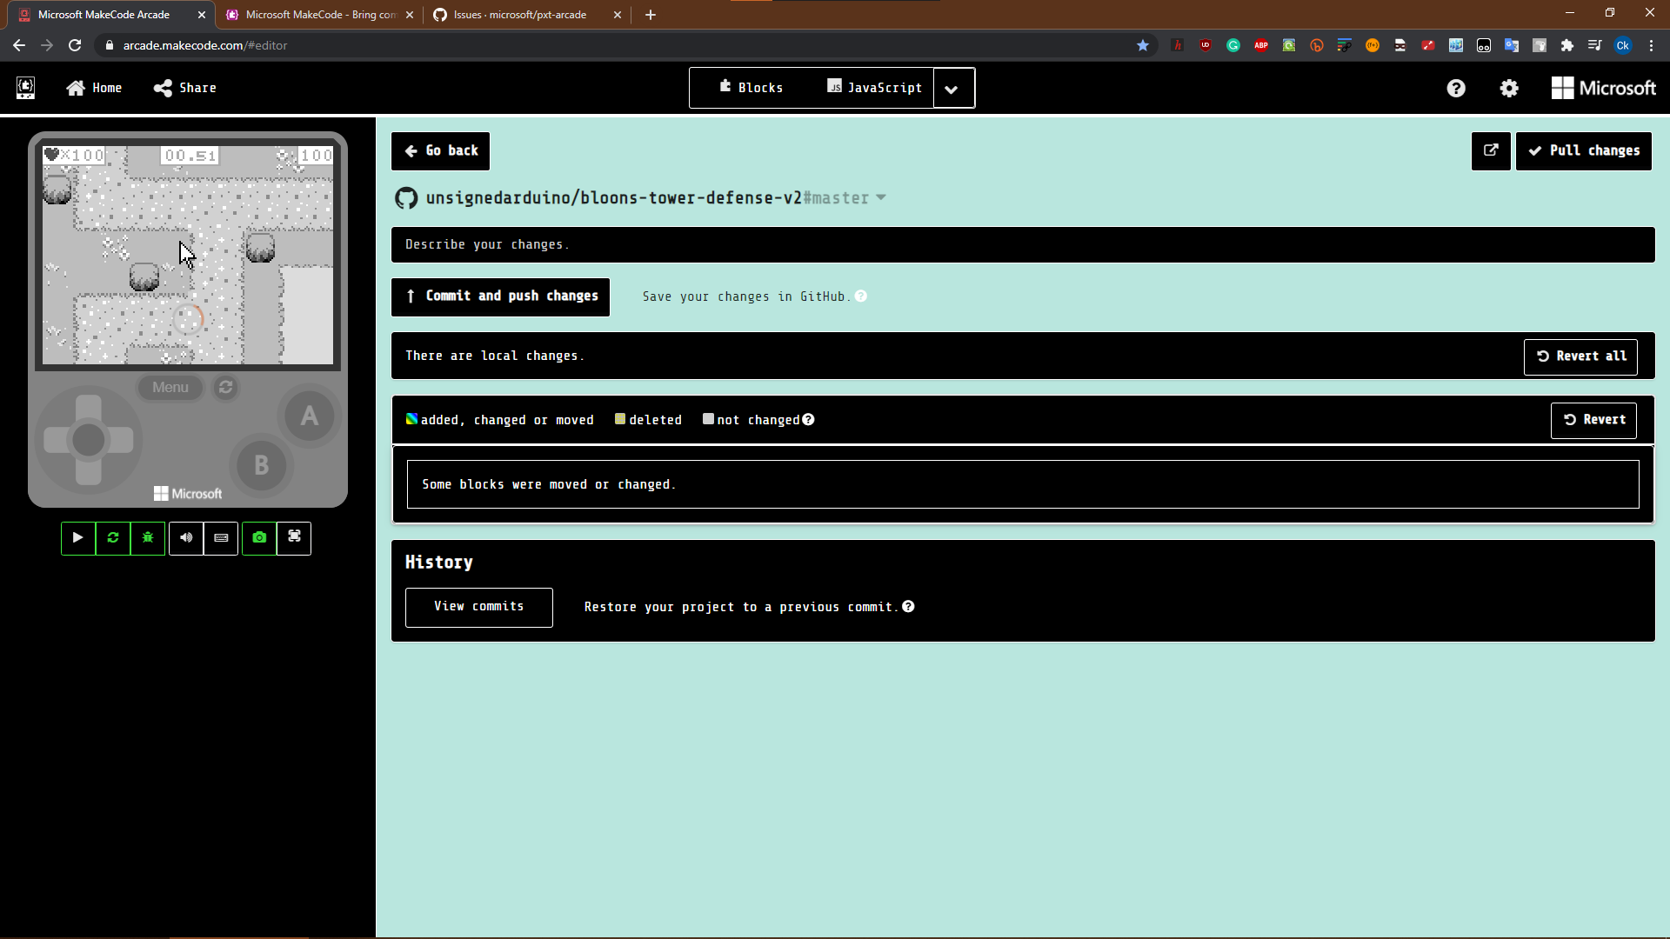Play the game in the simulator
Viewport: 1670px width, 939px height.
[x=77, y=538]
